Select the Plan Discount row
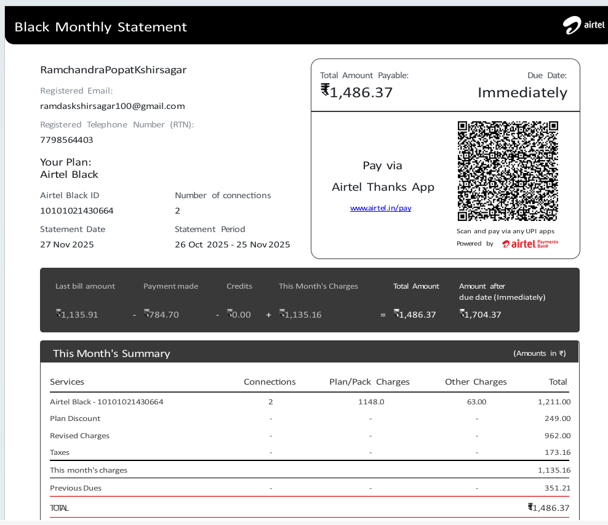This screenshot has height=525, width=608. click(x=75, y=419)
